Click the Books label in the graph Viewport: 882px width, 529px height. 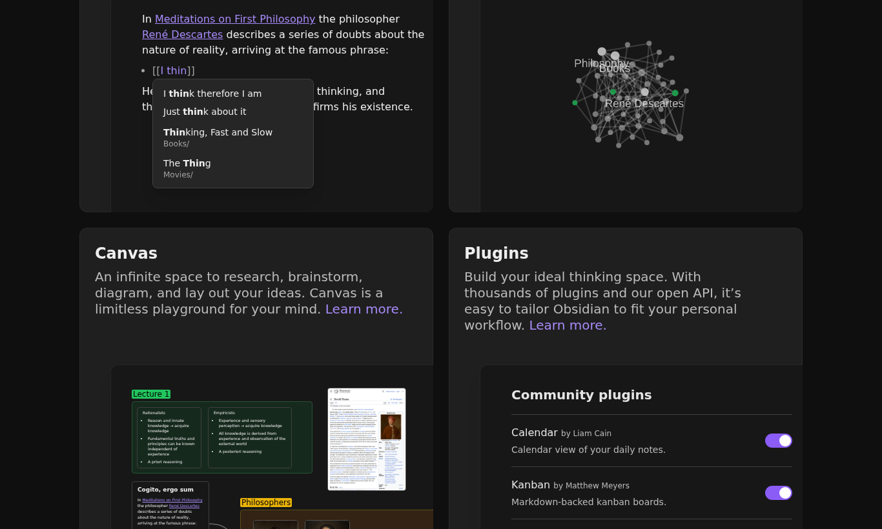pyautogui.click(x=615, y=68)
